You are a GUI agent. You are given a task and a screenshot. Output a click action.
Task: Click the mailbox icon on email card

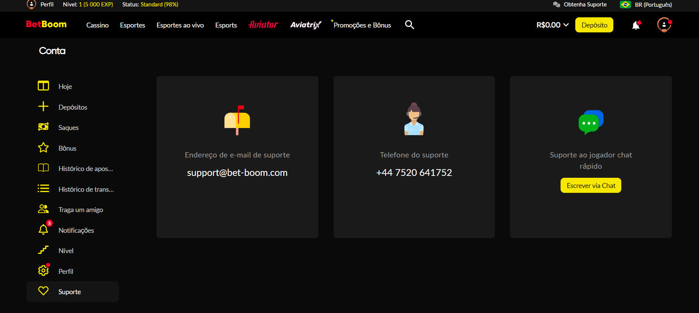pos(237,120)
